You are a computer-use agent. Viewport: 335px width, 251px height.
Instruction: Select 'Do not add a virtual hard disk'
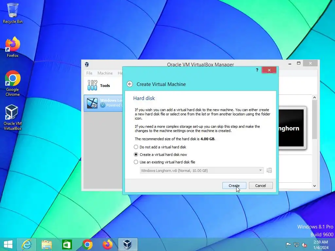click(x=160, y=147)
